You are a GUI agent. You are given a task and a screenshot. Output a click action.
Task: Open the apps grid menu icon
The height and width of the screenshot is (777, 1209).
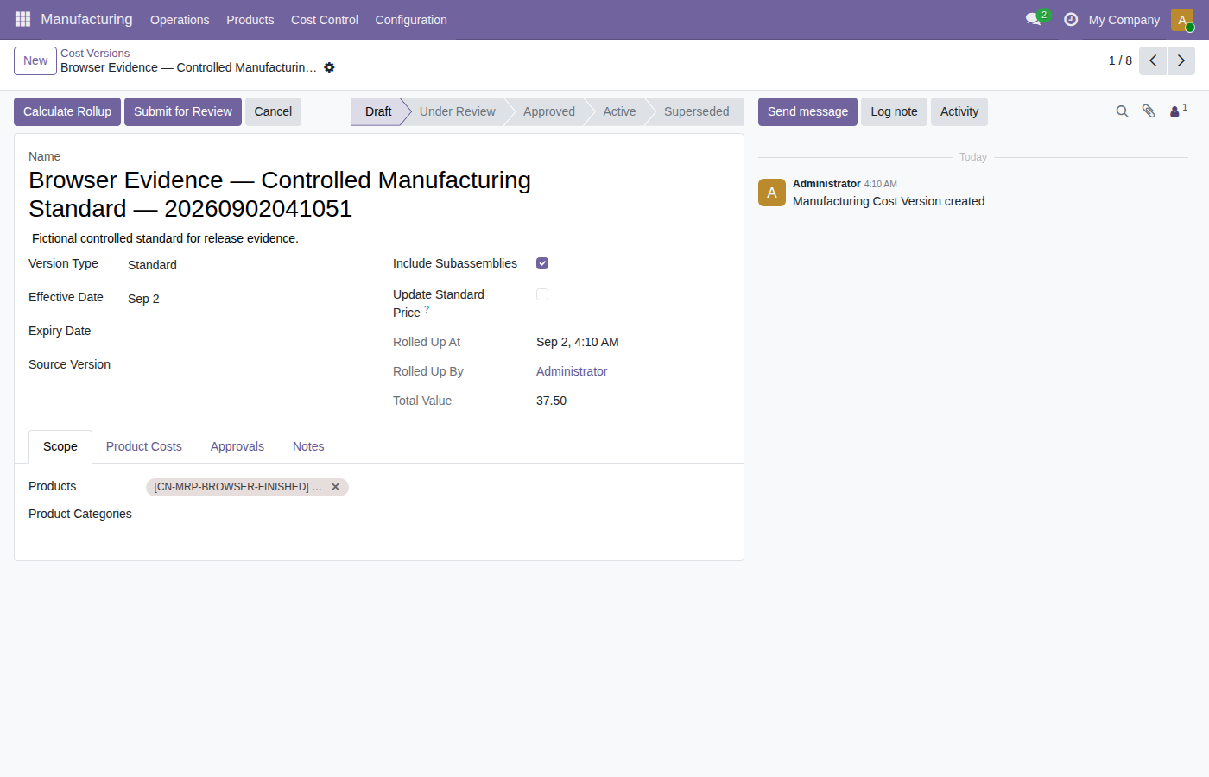click(x=22, y=19)
